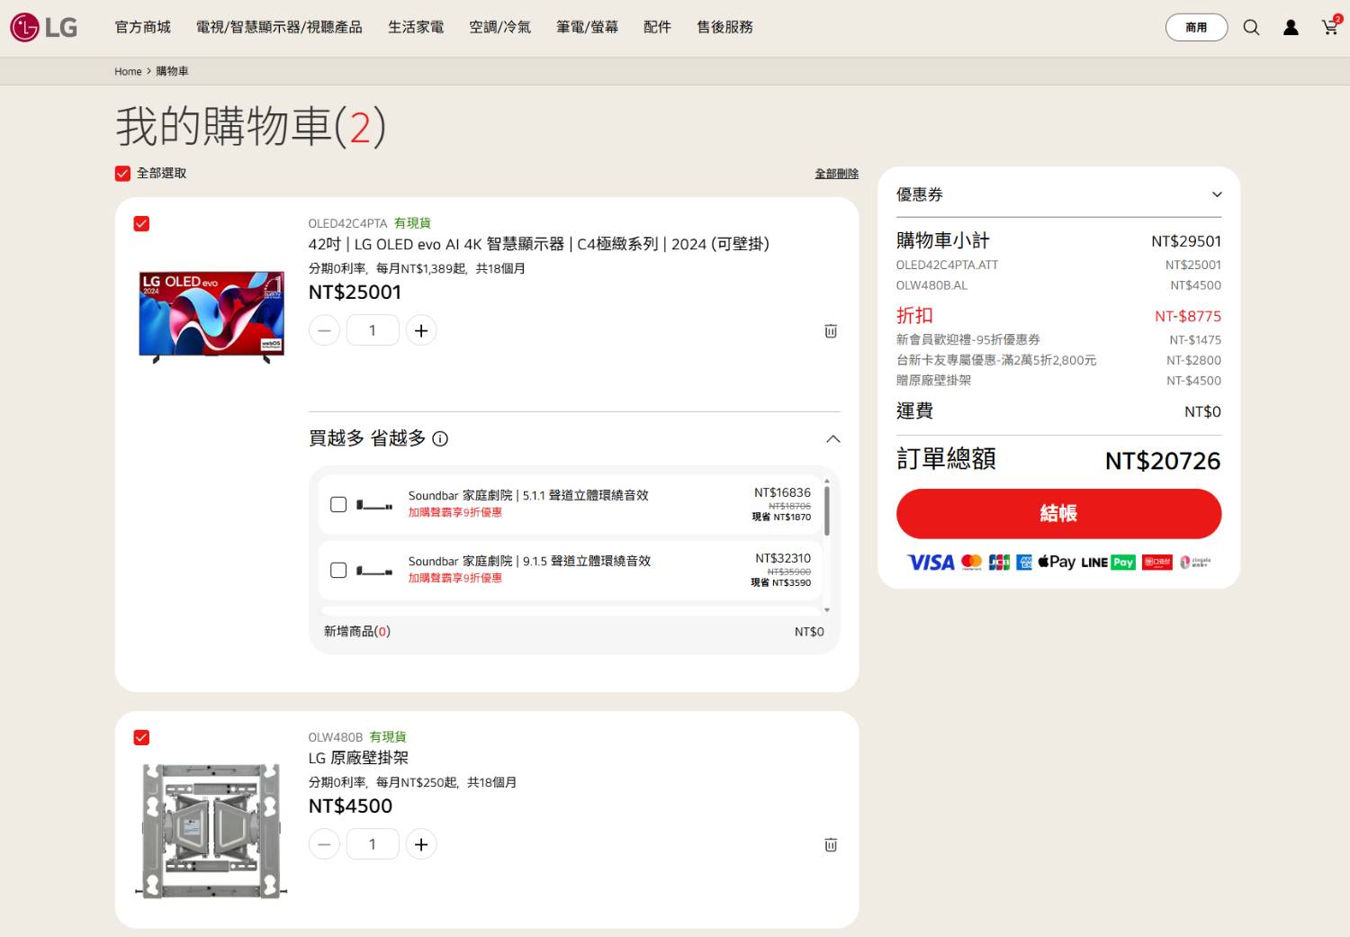Increase OLED TV quantity with plus
The height and width of the screenshot is (937, 1350).
click(x=421, y=330)
